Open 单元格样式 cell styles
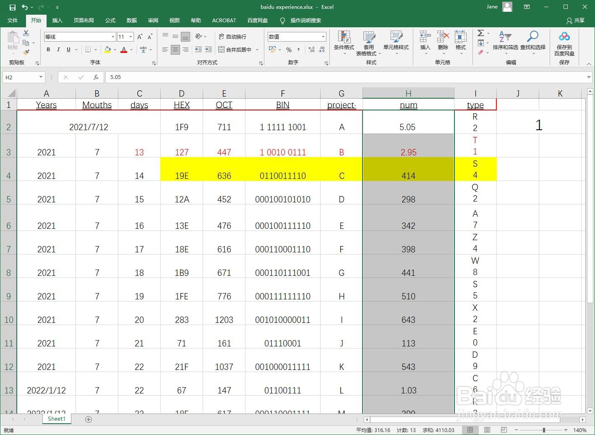Image resolution: width=595 pixels, height=435 pixels. click(396, 43)
